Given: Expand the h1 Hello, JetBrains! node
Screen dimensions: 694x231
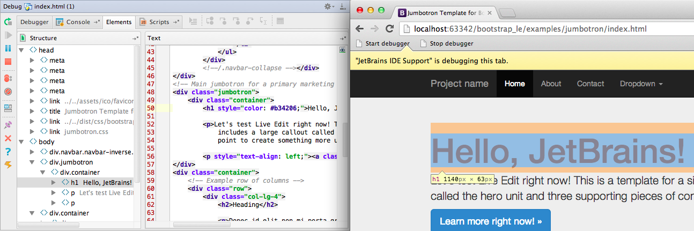Looking at the screenshot, I should tap(53, 182).
